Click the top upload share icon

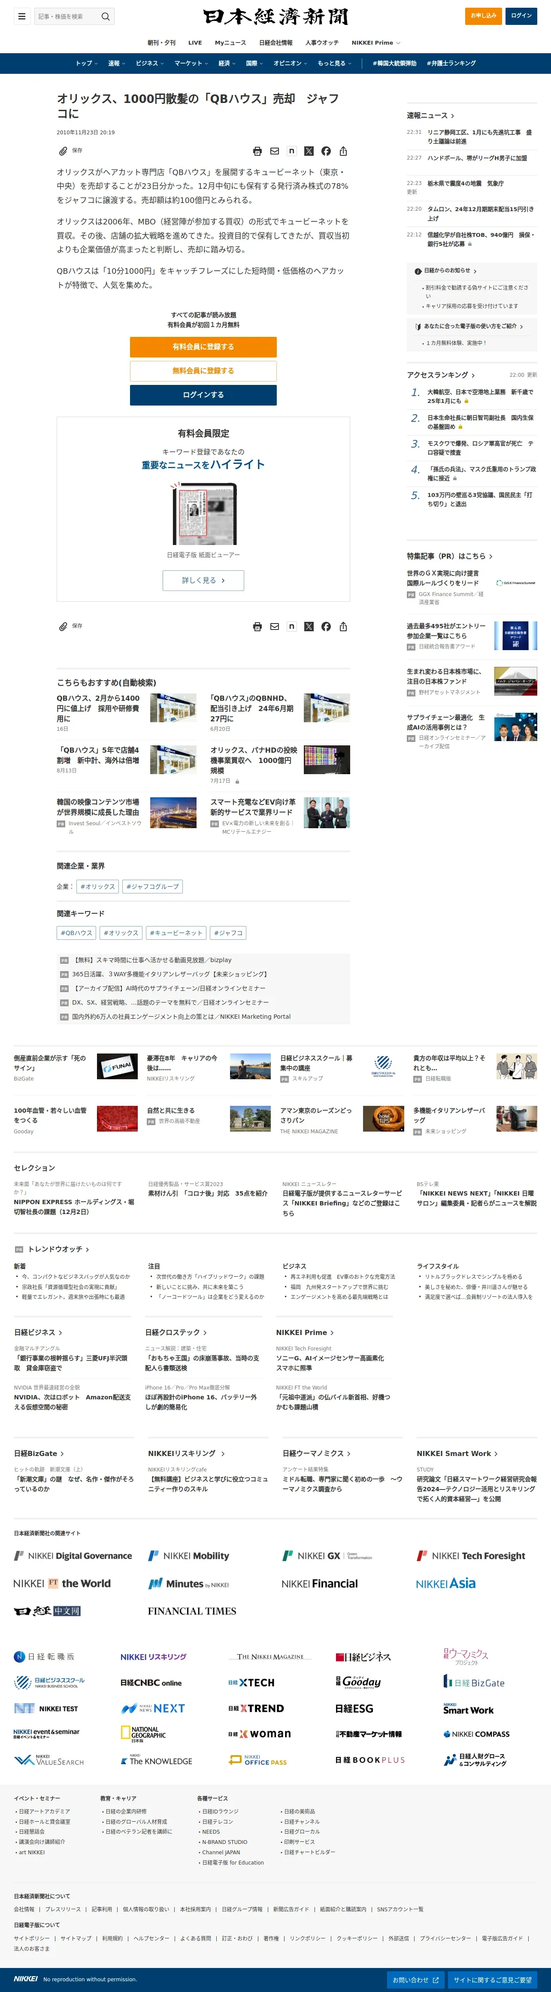[x=343, y=151]
